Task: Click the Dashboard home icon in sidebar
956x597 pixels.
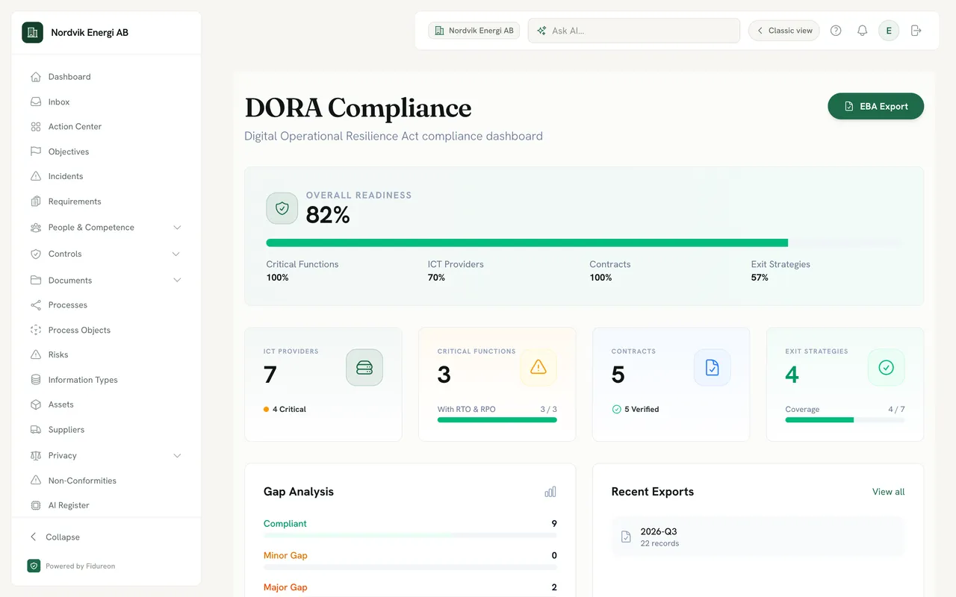Action: coord(36,77)
